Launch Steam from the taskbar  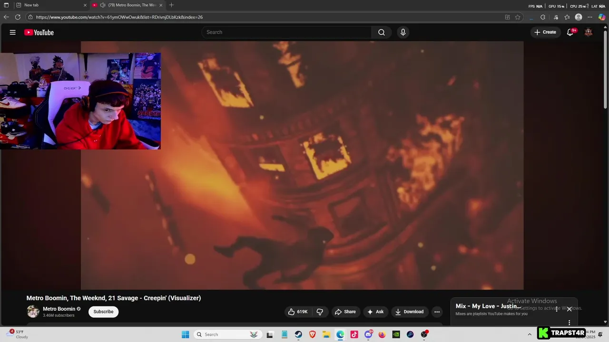pyautogui.click(x=298, y=334)
